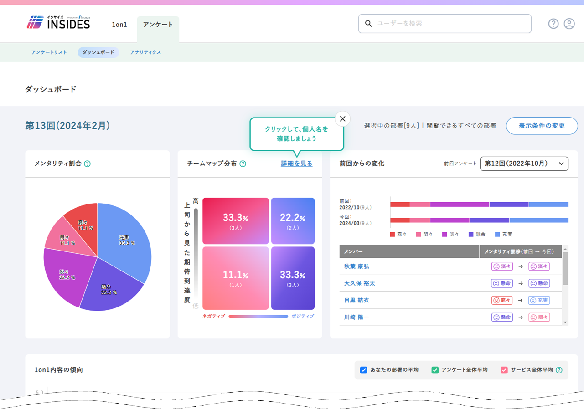Click the 閲覧できるすべての部署 text
Screen dimensions: 584x409
coord(461,125)
